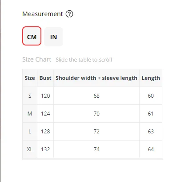This screenshot has width=185, height=182.
Task: Click the 'Slide the table to scroll' hint
Action: click(x=84, y=60)
